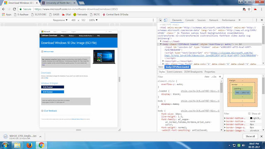Image resolution: width=265 pixels, height=149 pixels.
Task: Close the DevTools panel
Action: (262, 20)
